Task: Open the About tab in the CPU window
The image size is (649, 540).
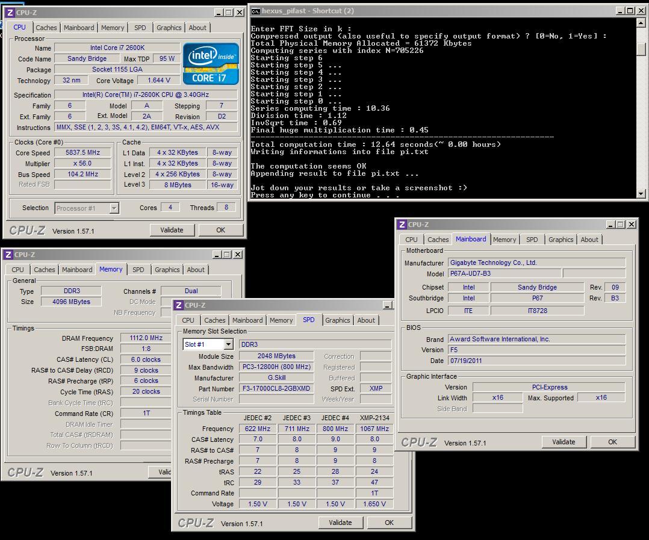Action: (197, 28)
